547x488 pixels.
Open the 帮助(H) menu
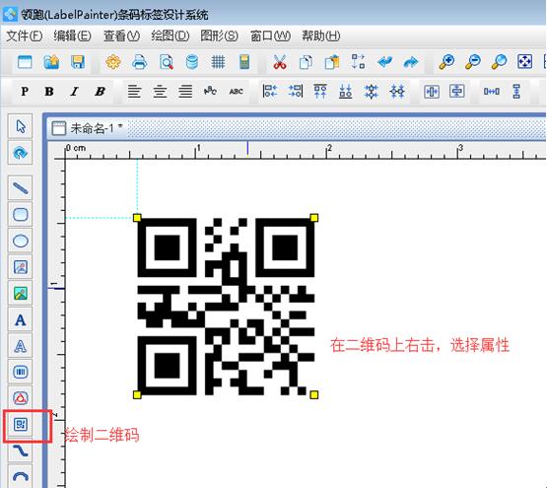pos(320,35)
